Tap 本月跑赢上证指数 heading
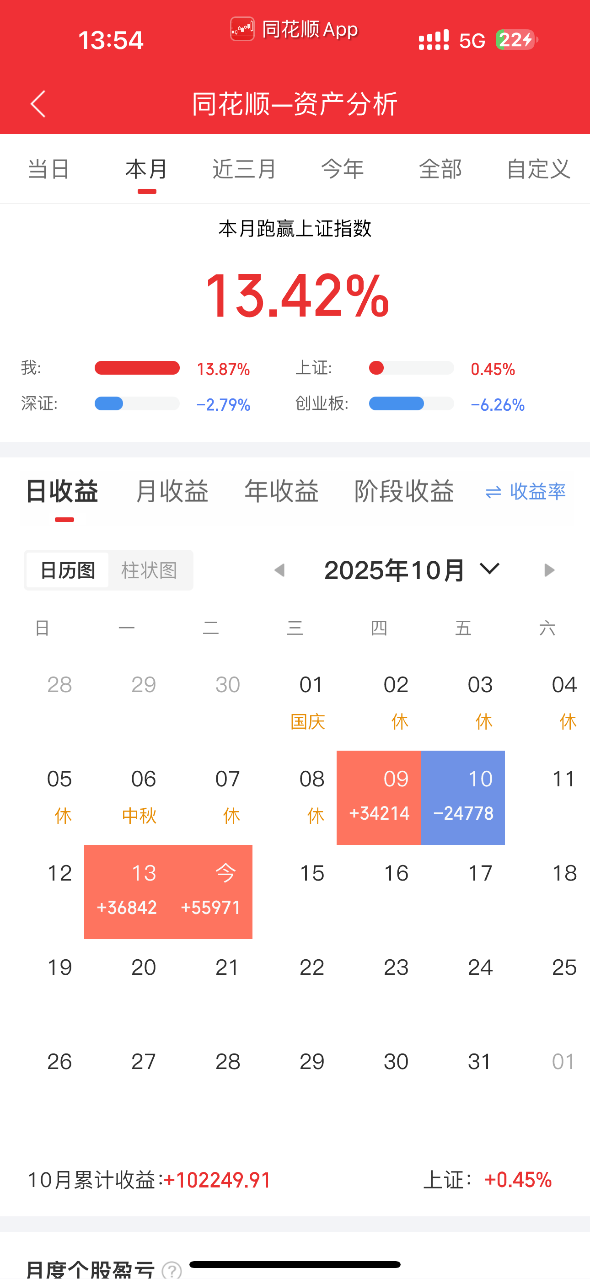 [x=295, y=228]
